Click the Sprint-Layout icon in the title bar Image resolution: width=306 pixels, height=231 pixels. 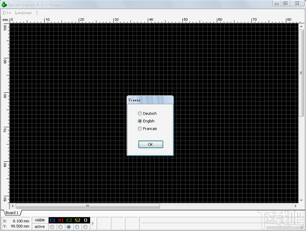pos(3,4)
